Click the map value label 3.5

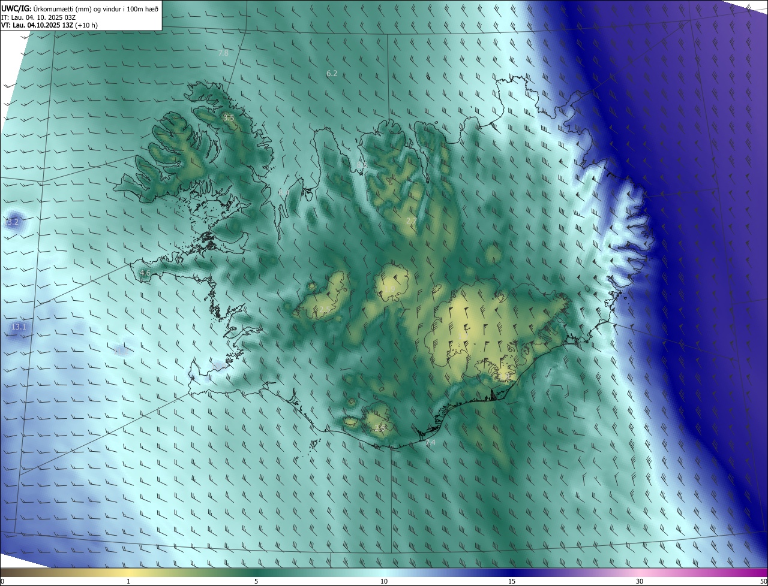[229, 118]
